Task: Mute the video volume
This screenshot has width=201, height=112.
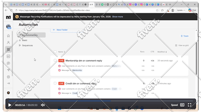Action: point(43,105)
